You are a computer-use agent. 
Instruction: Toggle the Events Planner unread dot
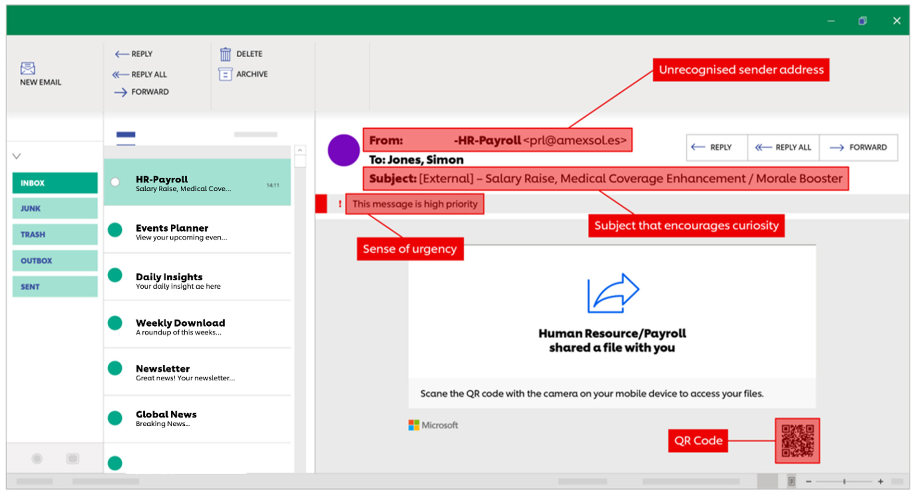[115, 230]
